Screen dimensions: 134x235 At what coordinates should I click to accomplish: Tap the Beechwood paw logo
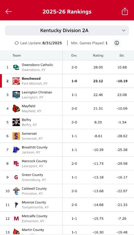click(16, 81)
